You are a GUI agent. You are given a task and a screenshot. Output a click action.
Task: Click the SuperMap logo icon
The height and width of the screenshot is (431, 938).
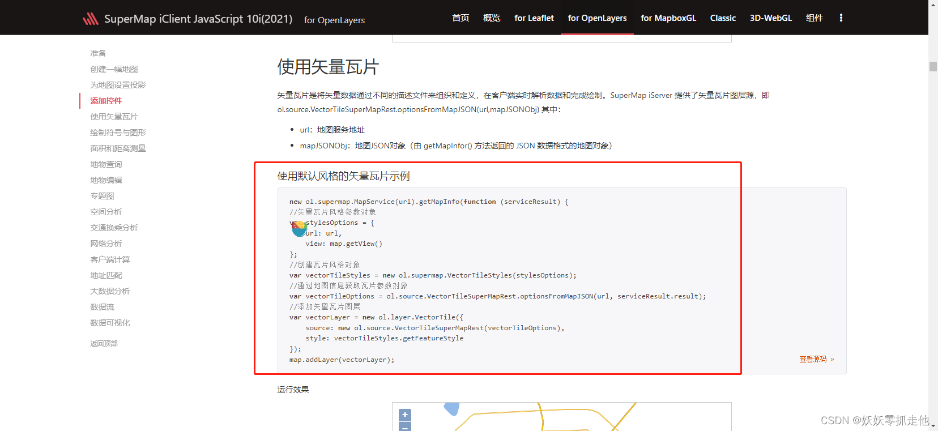[91, 19]
